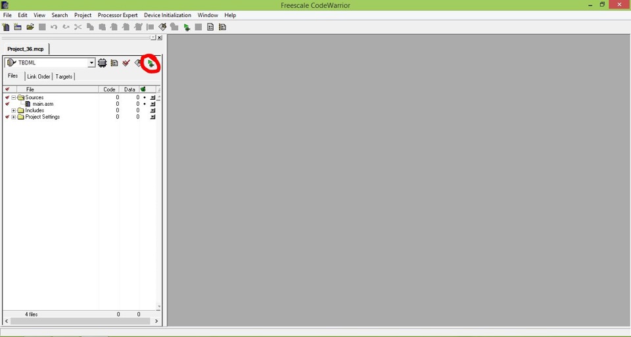Open the View menu
This screenshot has height=337, width=631.
[x=39, y=15]
